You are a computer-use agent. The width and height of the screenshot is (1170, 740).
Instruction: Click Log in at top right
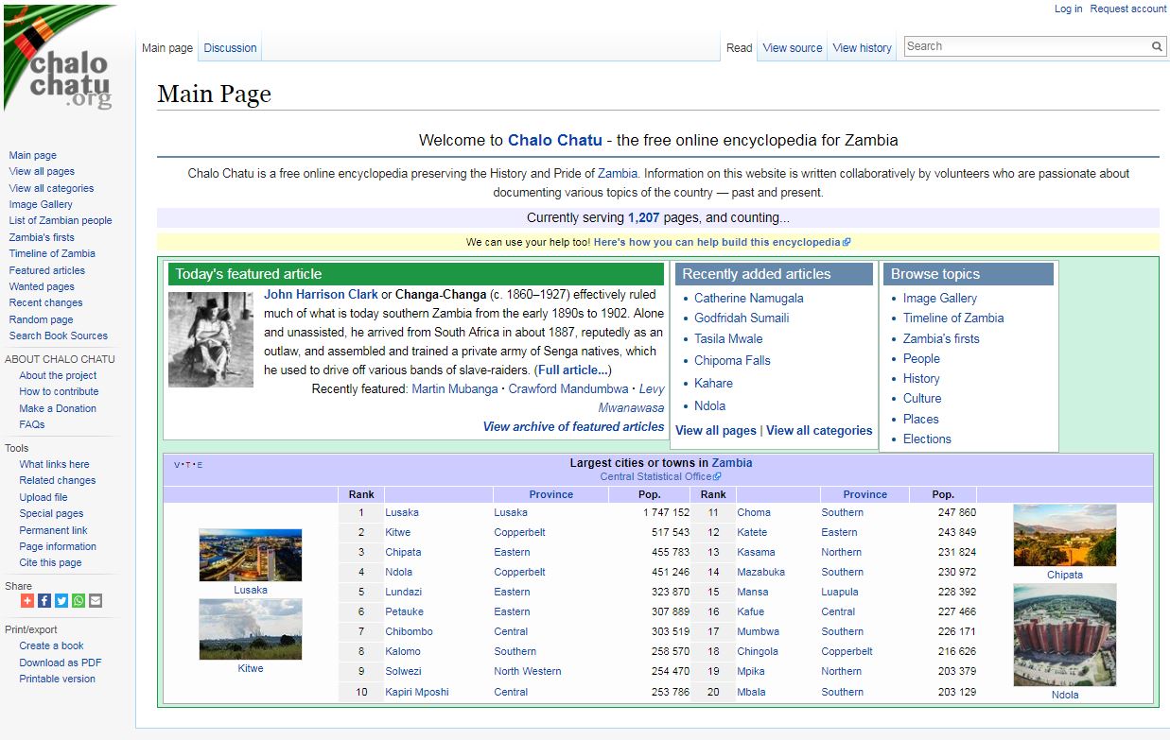click(x=1068, y=9)
